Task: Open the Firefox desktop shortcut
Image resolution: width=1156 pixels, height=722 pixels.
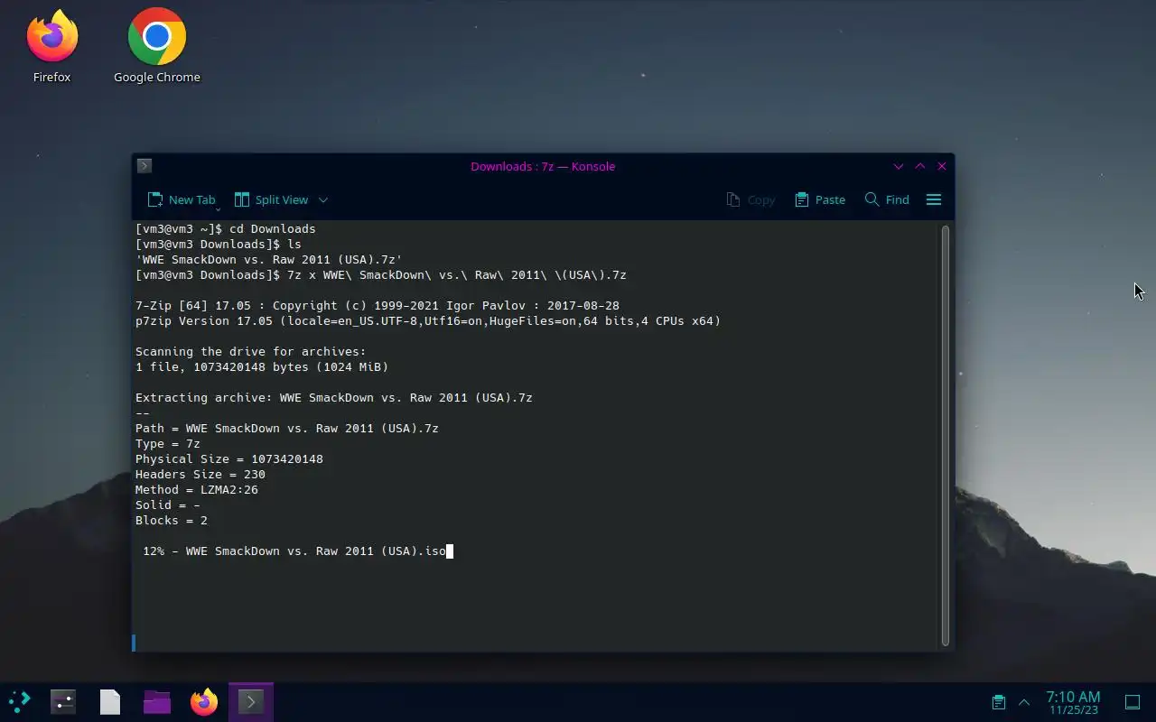Action: [51, 46]
